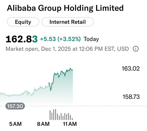The width and height of the screenshot is (147, 131).
Task: Click the 8 AM time axis label
Action: [43, 124]
